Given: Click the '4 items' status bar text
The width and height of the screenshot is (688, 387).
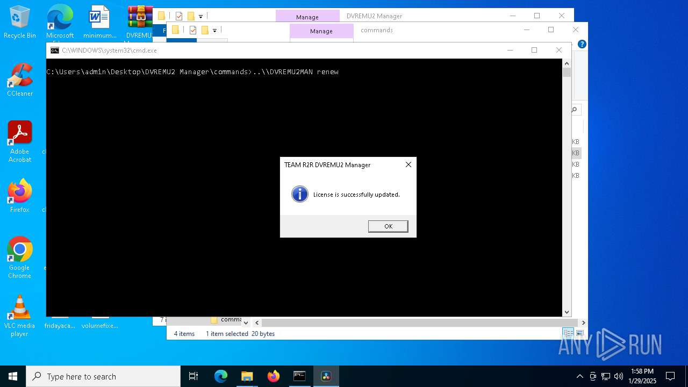Looking at the screenshot, I should (184, 334).
